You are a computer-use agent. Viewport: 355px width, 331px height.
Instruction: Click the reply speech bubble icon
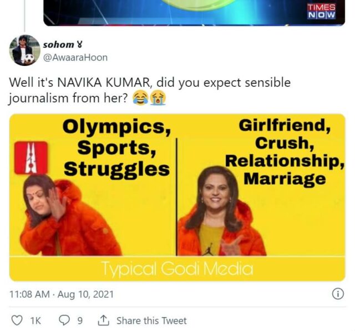pyautogui.click(x=64, y=320)
